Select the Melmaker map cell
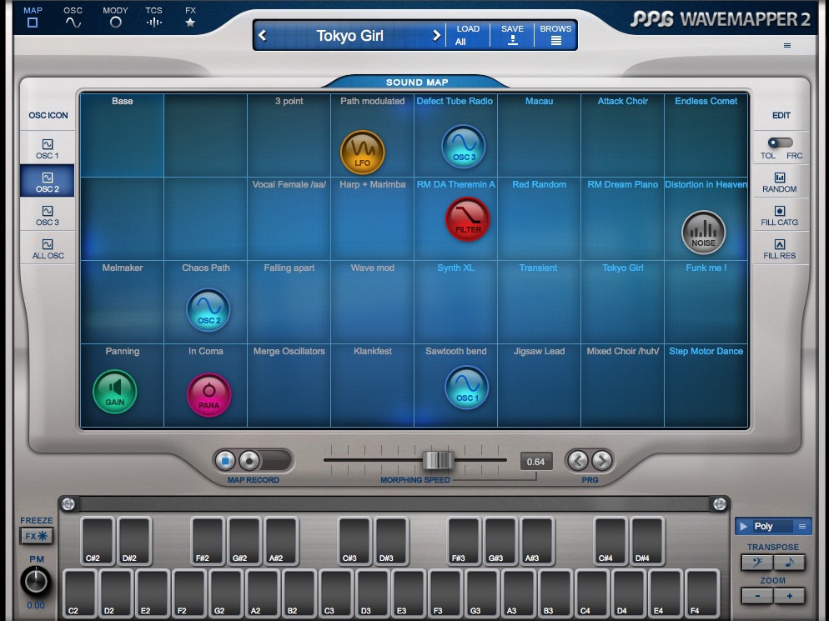The image size is (829, 621). coord(122,302)
